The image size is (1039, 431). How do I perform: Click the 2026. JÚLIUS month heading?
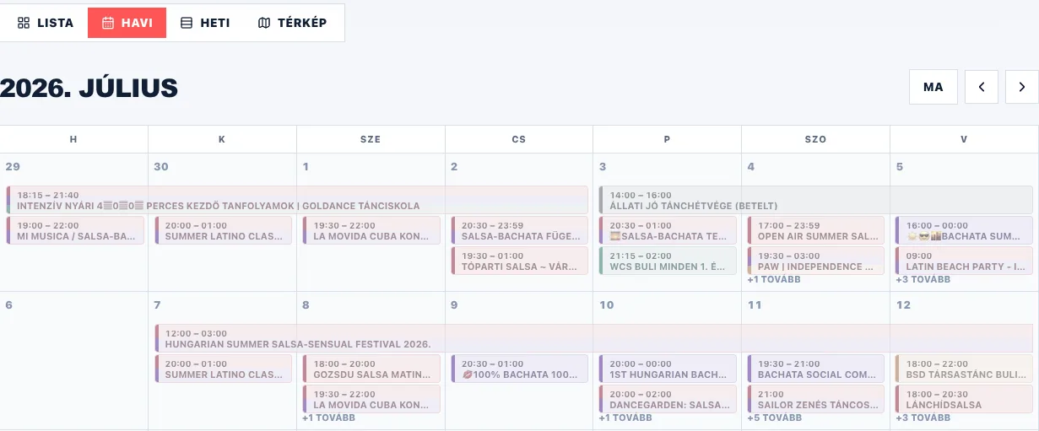coord(89,88)
